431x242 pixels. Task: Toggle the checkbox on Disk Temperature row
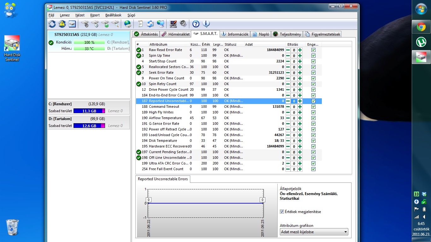313,141
